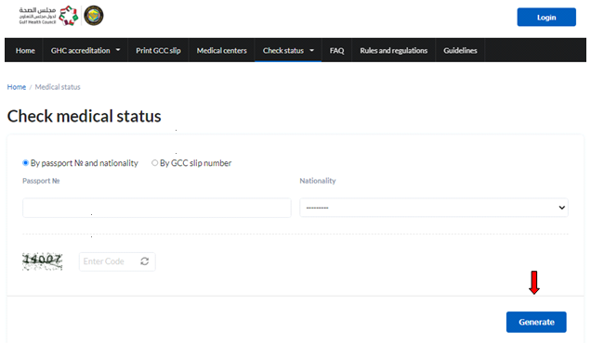The image size is (591, 343).
Task: Expand the GHC accreditation menu
Action: (x=85, y=50)
